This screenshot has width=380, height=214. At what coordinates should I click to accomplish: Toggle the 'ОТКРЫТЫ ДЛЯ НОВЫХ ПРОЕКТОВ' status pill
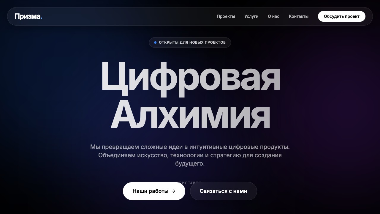(x=190, y=42)
